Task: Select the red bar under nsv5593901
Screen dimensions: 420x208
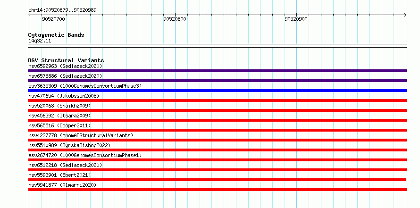Action: pyautogui.click(x=217, y=180)
